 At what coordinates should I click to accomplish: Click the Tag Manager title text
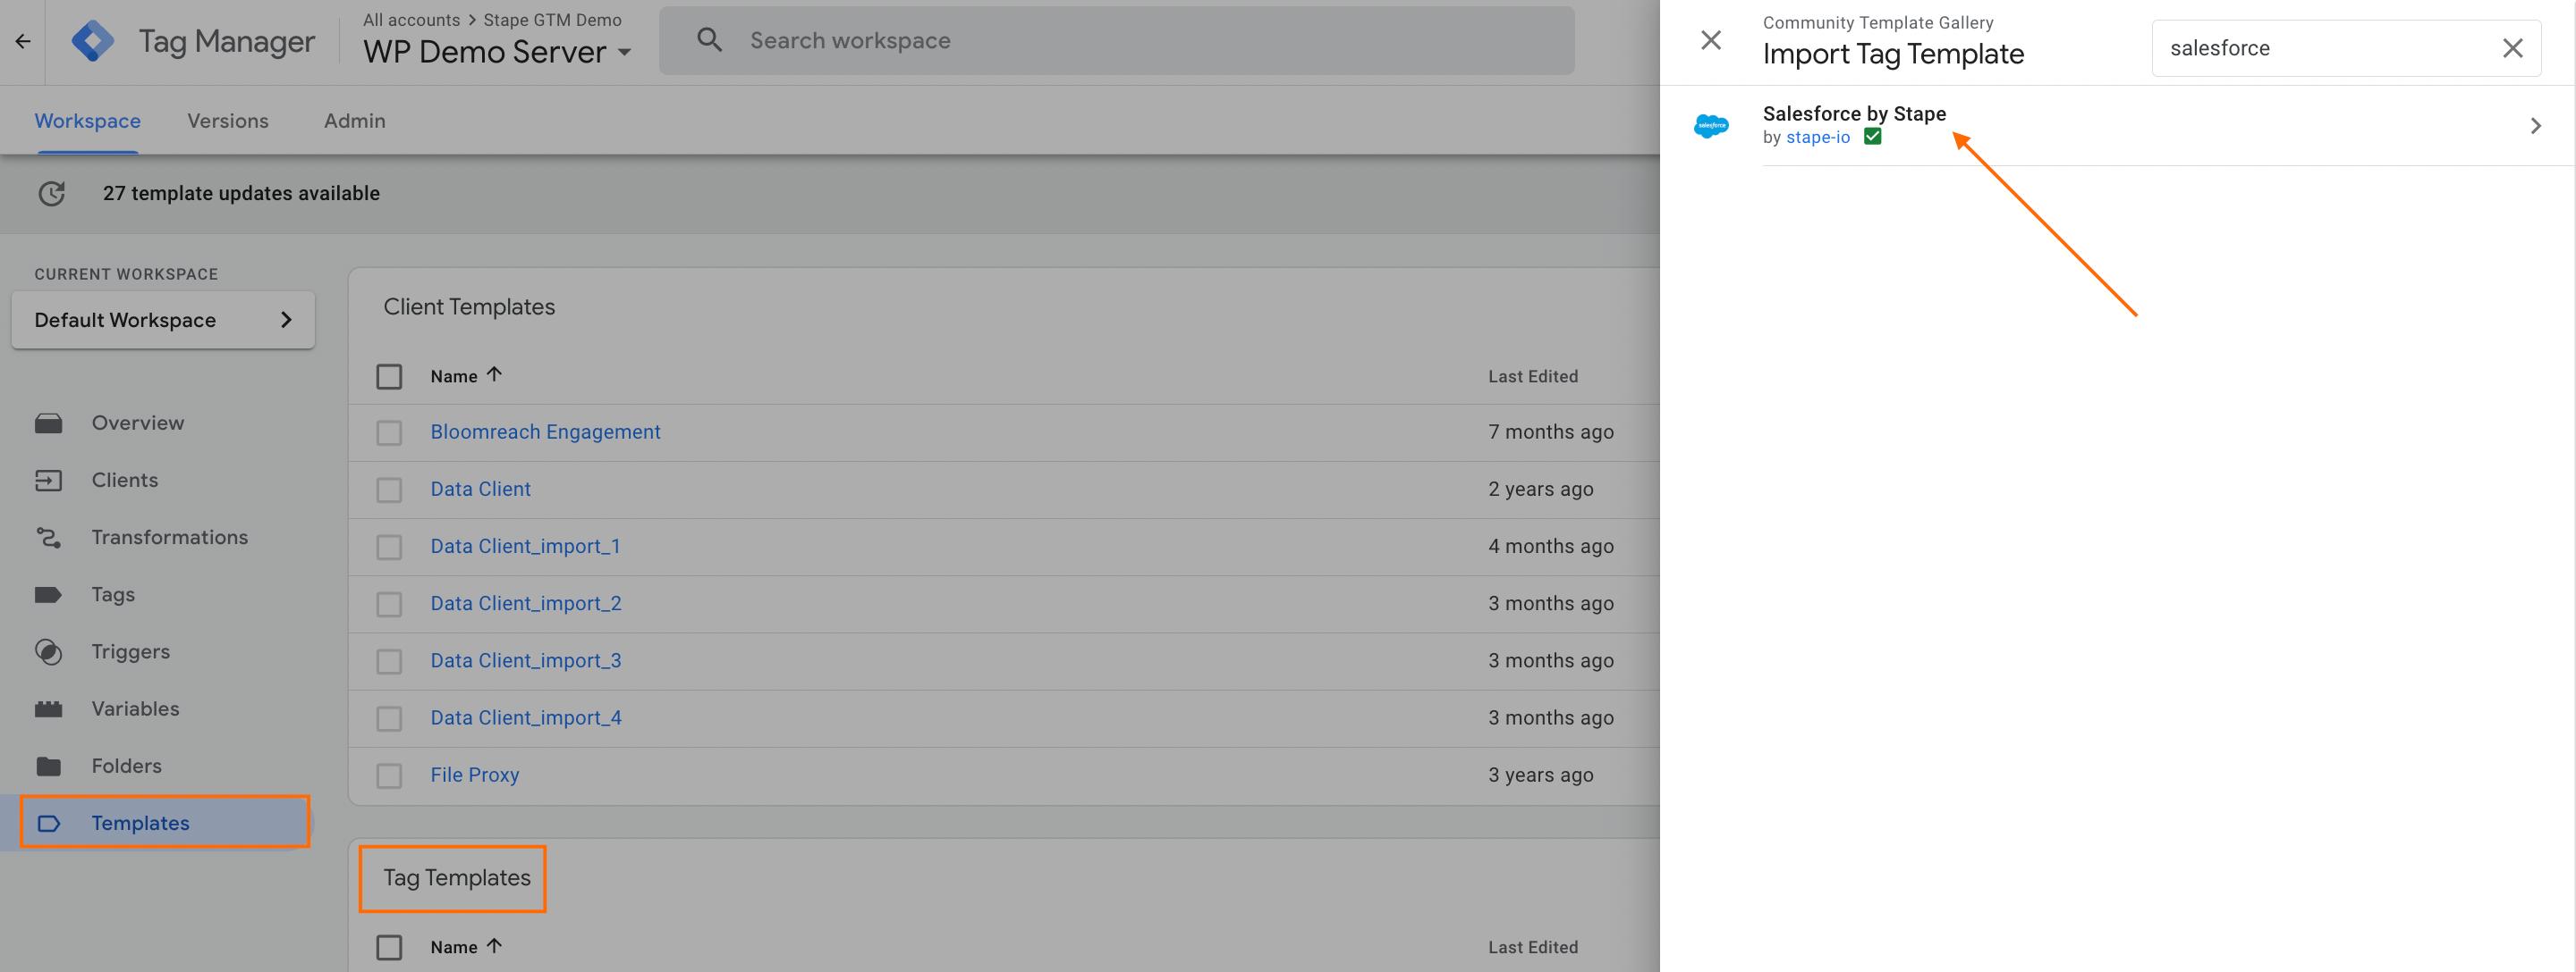pos(227,41)
